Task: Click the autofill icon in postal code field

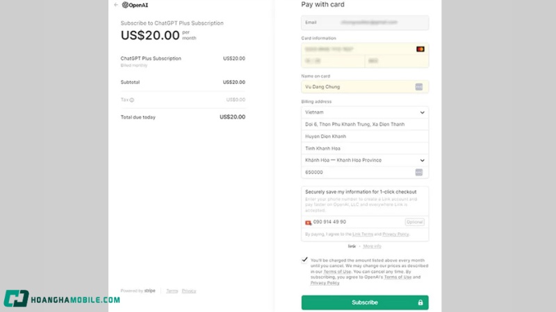Action: pos(418,172)
